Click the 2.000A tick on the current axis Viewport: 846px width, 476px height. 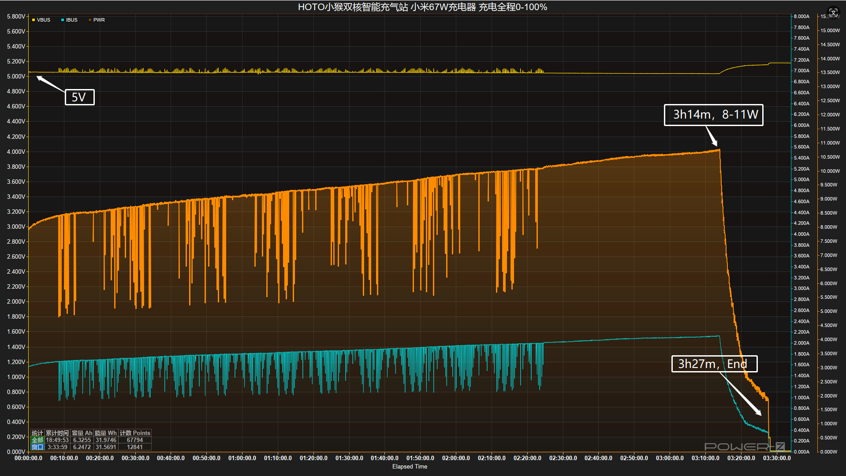pyautogui.click(x=801, y=343)
